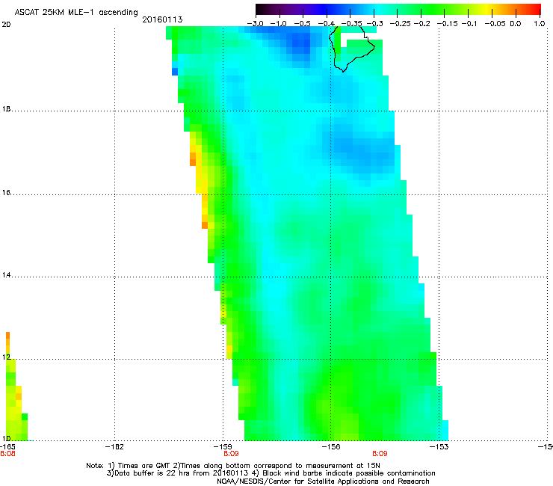Viewport: 553px width, 486px height.
Task: Click the 0.0 colorbar tick label
Action: [516, 24]
